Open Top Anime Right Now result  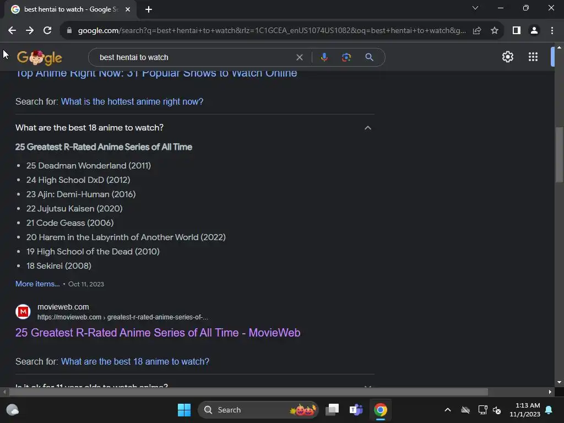coord(156,73)
